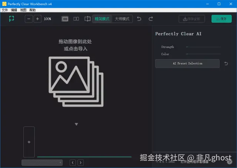The image size is (237, 168).
Task: Minimize the Perfectly Clear Workbench window
Action: (207, 4)
